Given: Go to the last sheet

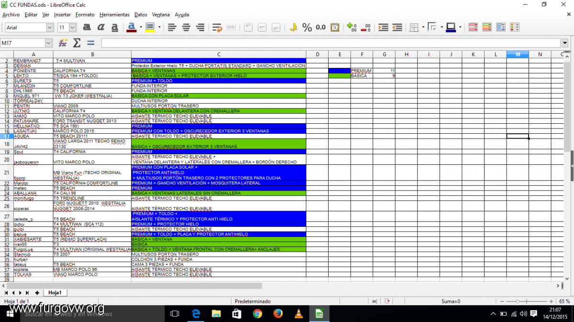Looking at the screenshot, I should 27,292.
